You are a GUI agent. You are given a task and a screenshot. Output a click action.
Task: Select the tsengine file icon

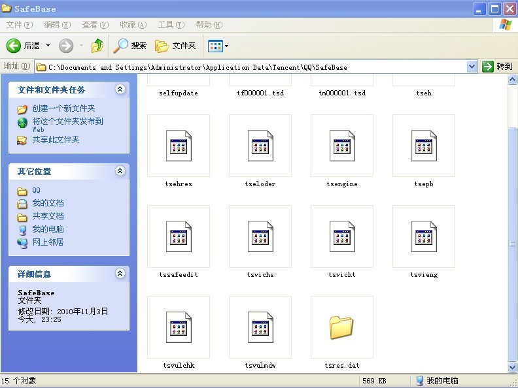pyautogui.click(x=342, y=146)
